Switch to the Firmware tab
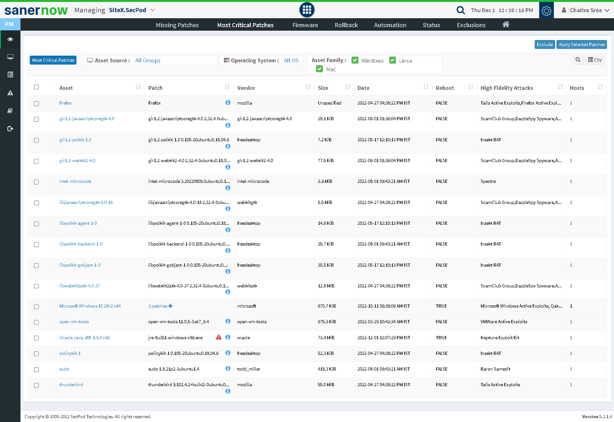This screenshot has height=422, width=614. [305, 25]
